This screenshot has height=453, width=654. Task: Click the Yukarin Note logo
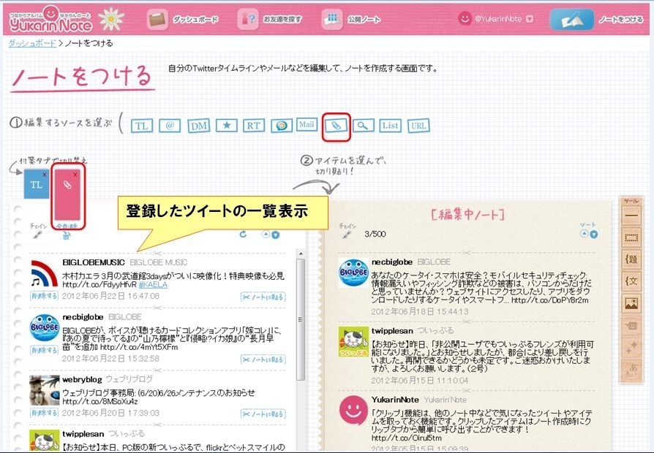pyautogui.click(x=50, y=19)
